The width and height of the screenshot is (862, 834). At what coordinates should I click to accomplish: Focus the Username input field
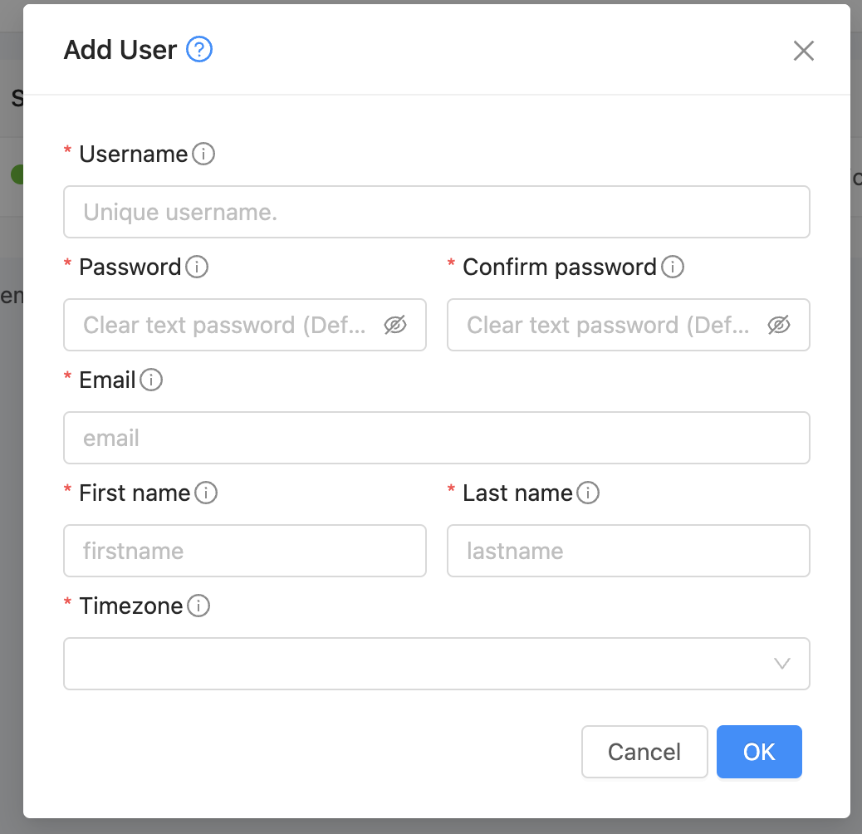[436, 212]
